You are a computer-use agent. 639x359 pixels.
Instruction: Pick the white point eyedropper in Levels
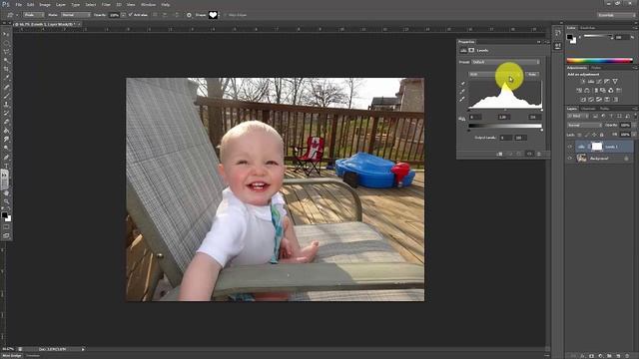coord(462,99)
